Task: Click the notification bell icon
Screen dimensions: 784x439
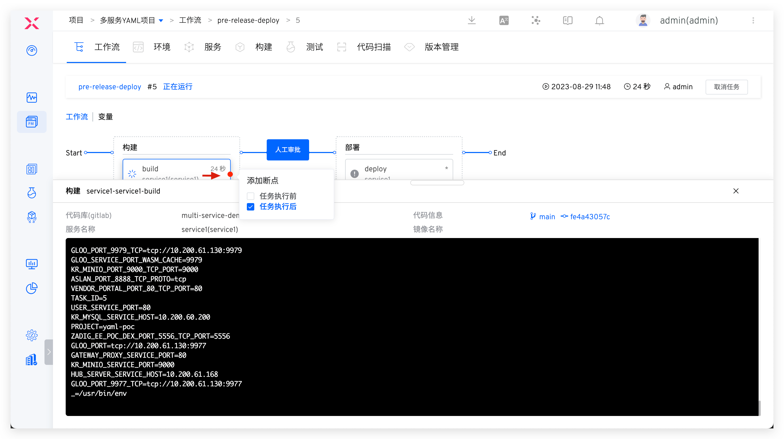Action: coord(599,20)
